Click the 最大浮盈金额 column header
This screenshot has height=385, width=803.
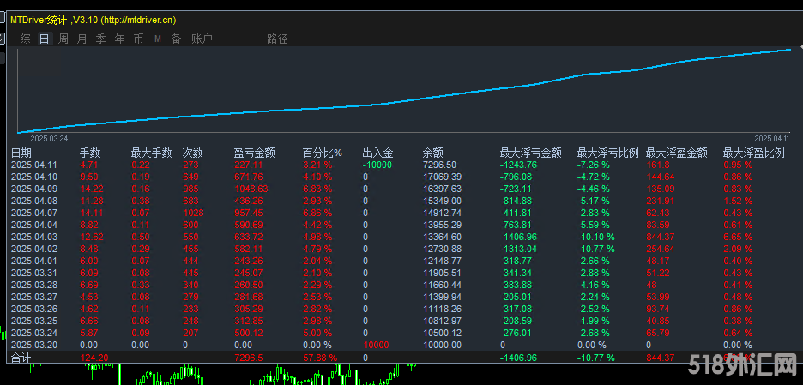[677, 153]
